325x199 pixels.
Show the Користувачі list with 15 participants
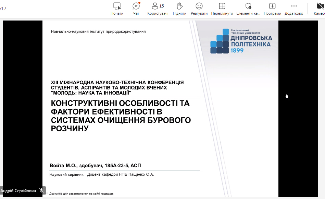pos(158,6)
